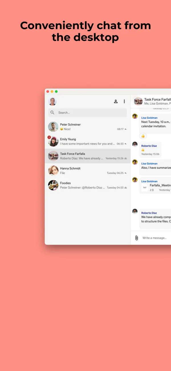
Task: Click the 'Yesterday 15:26' timestamp in the chat list
Action: (x=114, y=158)
